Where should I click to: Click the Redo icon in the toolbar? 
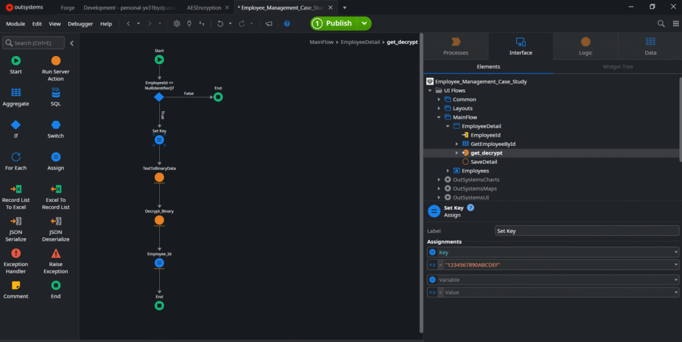(x=242, y=23)
